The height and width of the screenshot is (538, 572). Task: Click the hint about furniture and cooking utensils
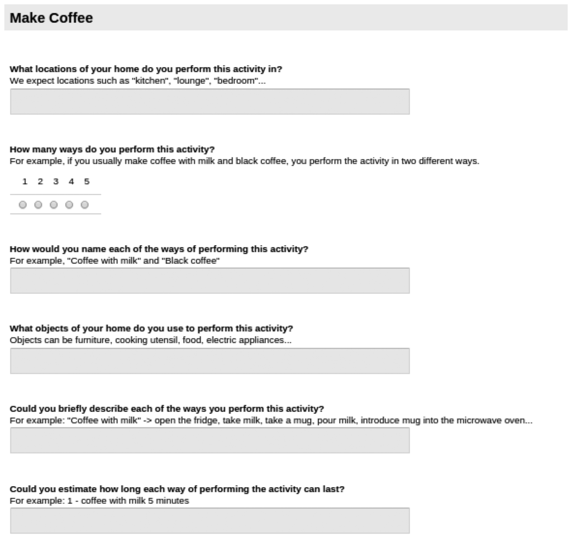pos(150,339)
